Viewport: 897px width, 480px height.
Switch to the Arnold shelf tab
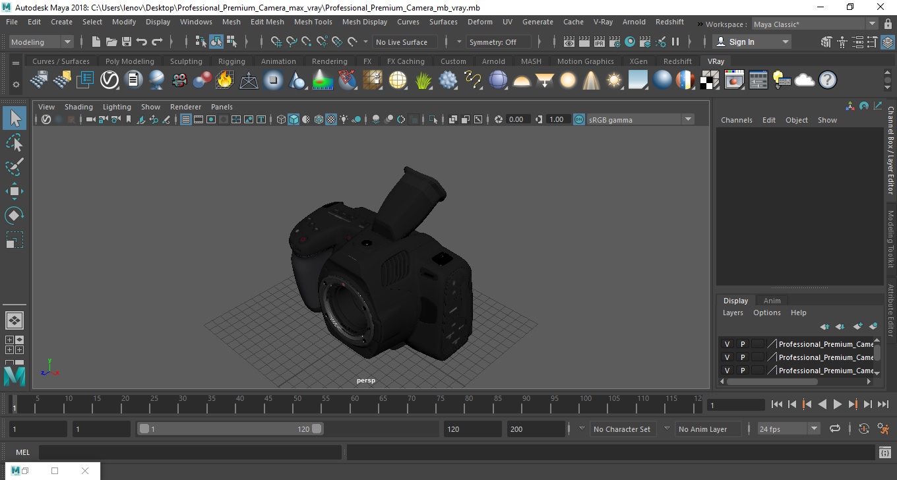(493, 61)
